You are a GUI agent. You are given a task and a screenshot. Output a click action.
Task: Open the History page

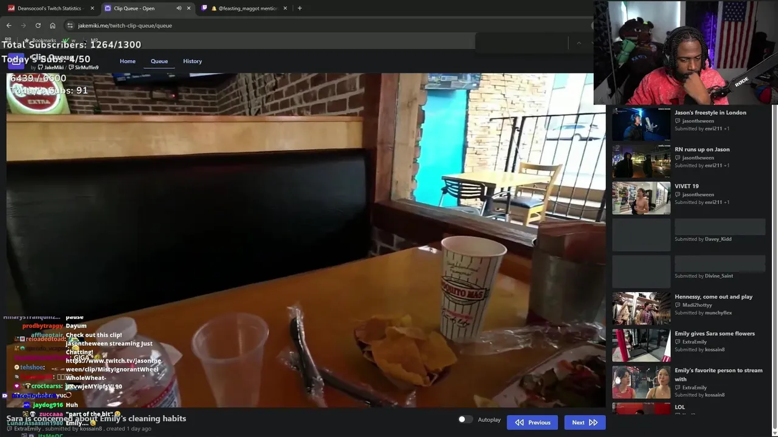pyautogui.click(x=193, y=61)
